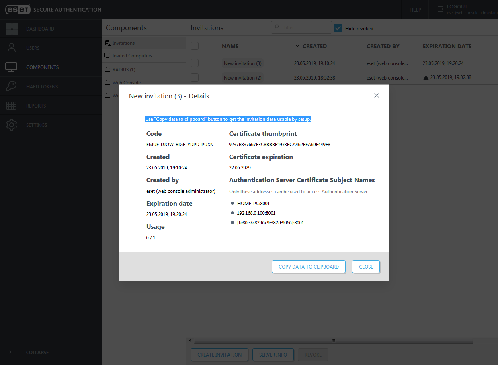Open the Reports menu item
Screen dimensions: 498x365
tap(36, 106)
